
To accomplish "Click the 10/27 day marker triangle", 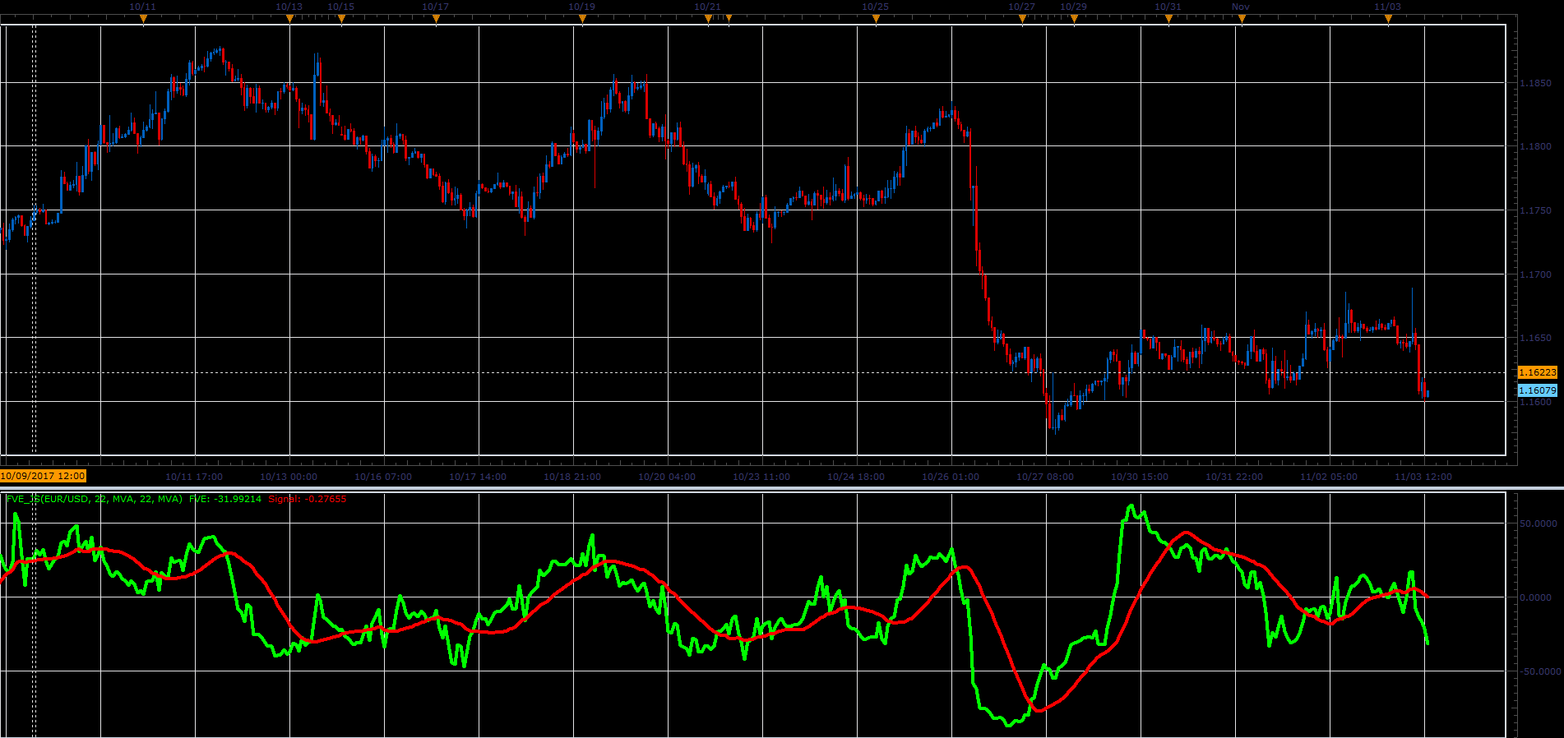I will pos(1022,19).
